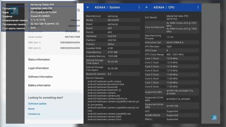
Task: Go back from AIDA64 System screen
Action: tap(88, 7)
